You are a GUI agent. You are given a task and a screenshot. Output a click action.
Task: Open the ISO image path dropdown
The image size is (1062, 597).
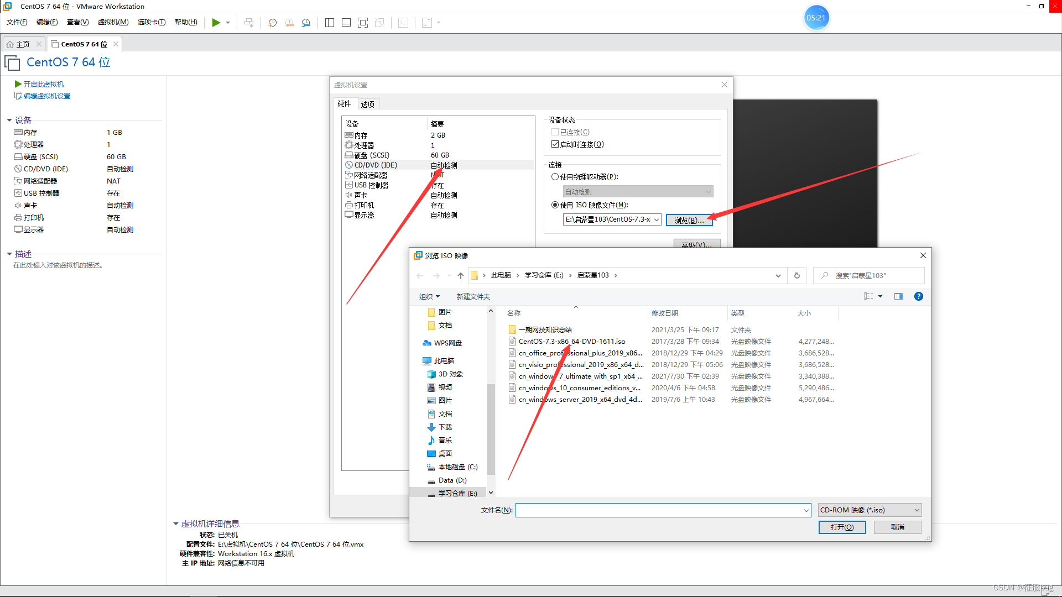pyautogui.click(x=657, y=219)
